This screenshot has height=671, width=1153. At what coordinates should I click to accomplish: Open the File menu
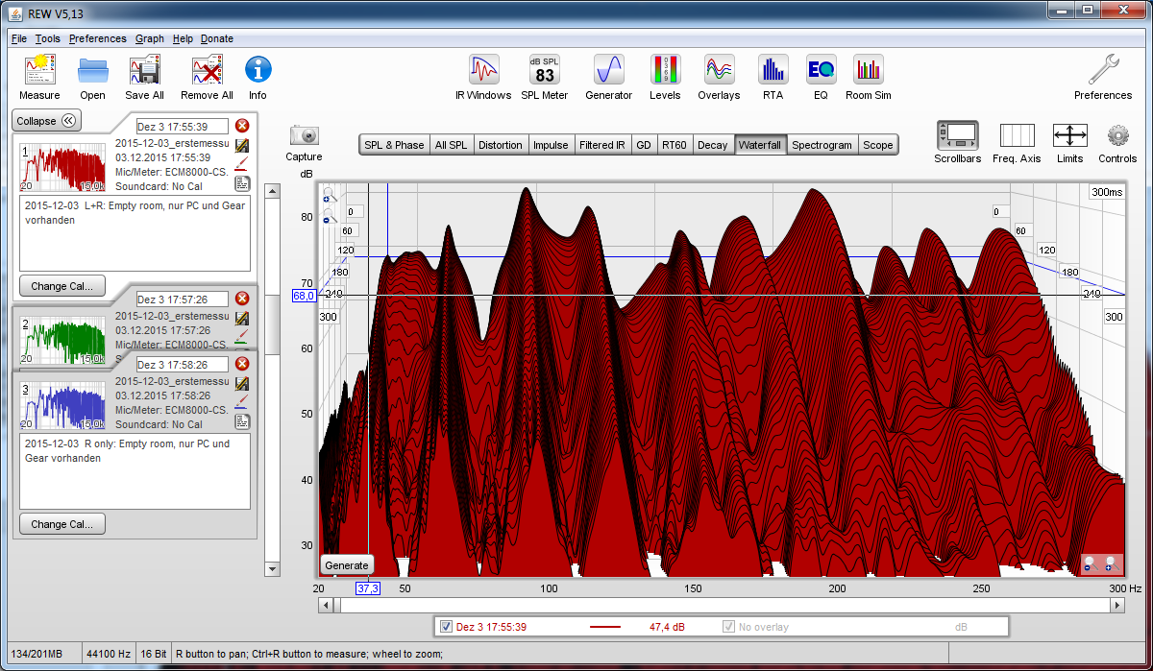coord(19,38)
